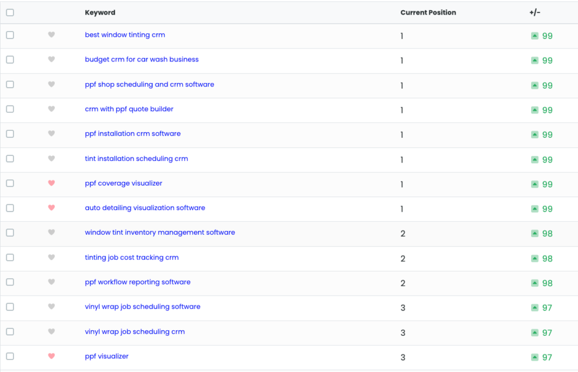Open the 'ppf visualizer' keyword link
Screen dimensions: 578x372
pos(107,356)
